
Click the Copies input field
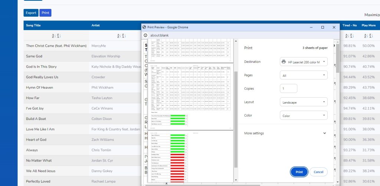point(288,88)
